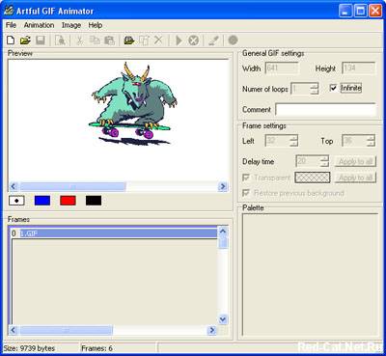Click the Preview scrollbar right arrow

click(223, 186)
